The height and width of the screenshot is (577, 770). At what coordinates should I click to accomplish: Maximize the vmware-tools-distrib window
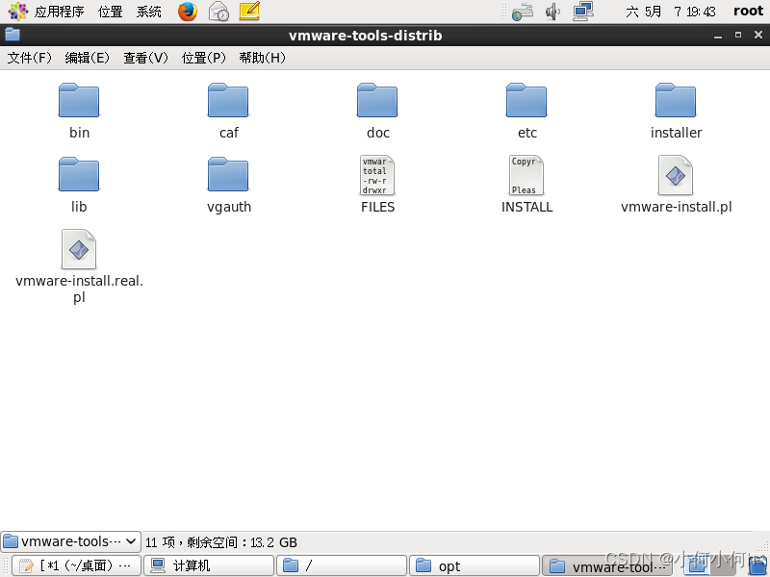[x=738, y=35]
